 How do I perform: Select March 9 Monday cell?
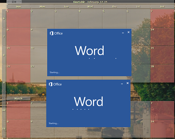coord(38,129)
